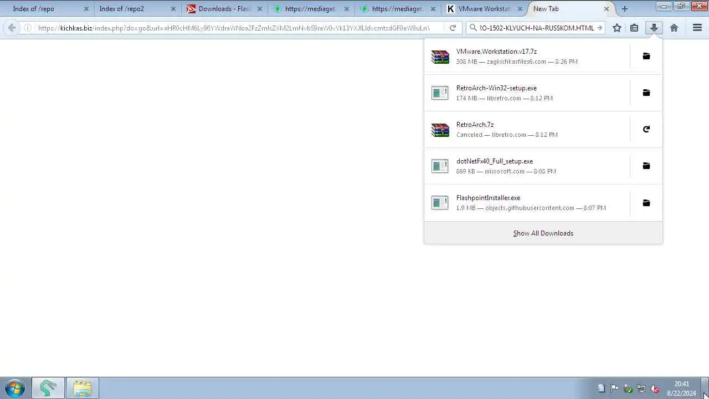This screenshot has height=399, width=709.
Task: Switch to the Downloads - Flash tab
Action: tap(224, 9)
